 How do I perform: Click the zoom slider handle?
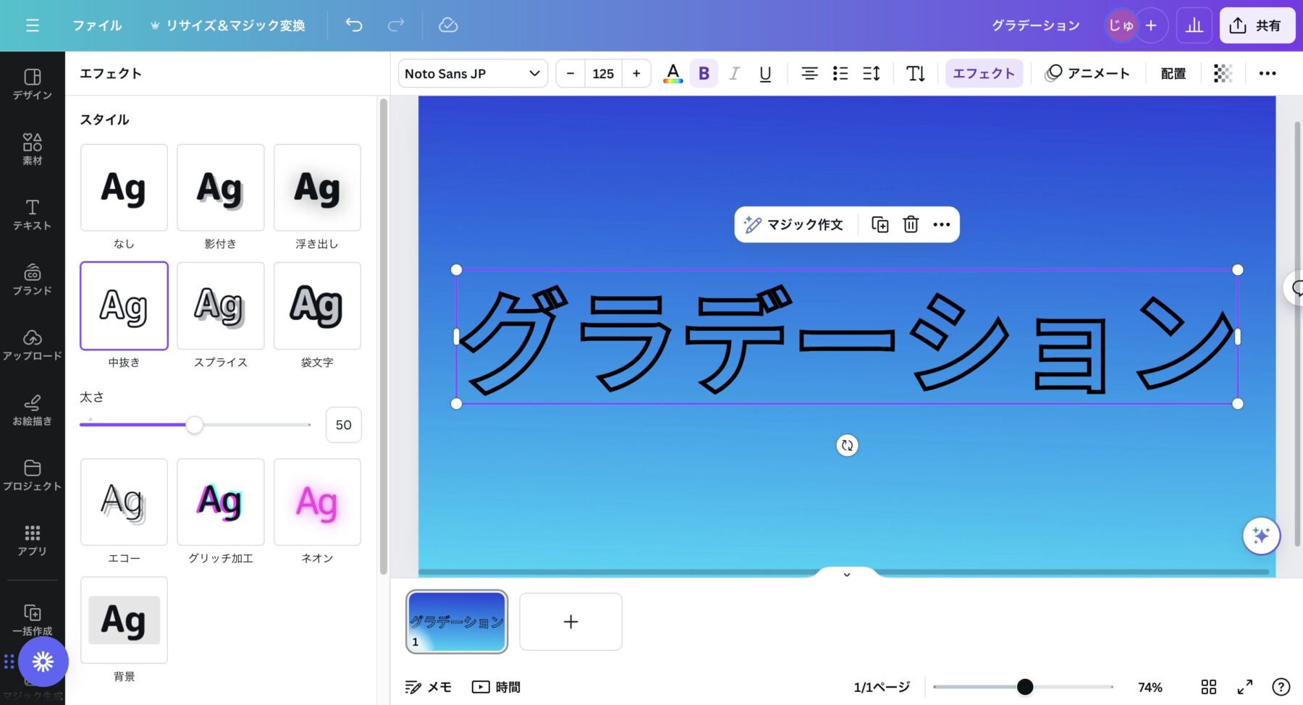pyautogui.click(x=1025, y=687)
